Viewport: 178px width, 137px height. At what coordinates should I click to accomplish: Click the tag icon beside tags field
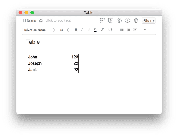click(x=41, y=21)
